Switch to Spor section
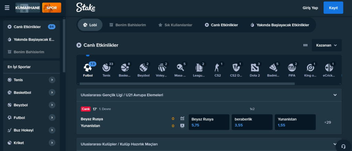Viewport: 352px width, 151px height. click(x=52, y=8)
